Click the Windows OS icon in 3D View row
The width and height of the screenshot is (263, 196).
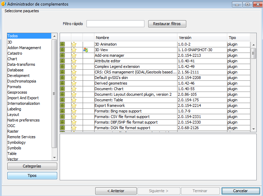click(85, 50)
